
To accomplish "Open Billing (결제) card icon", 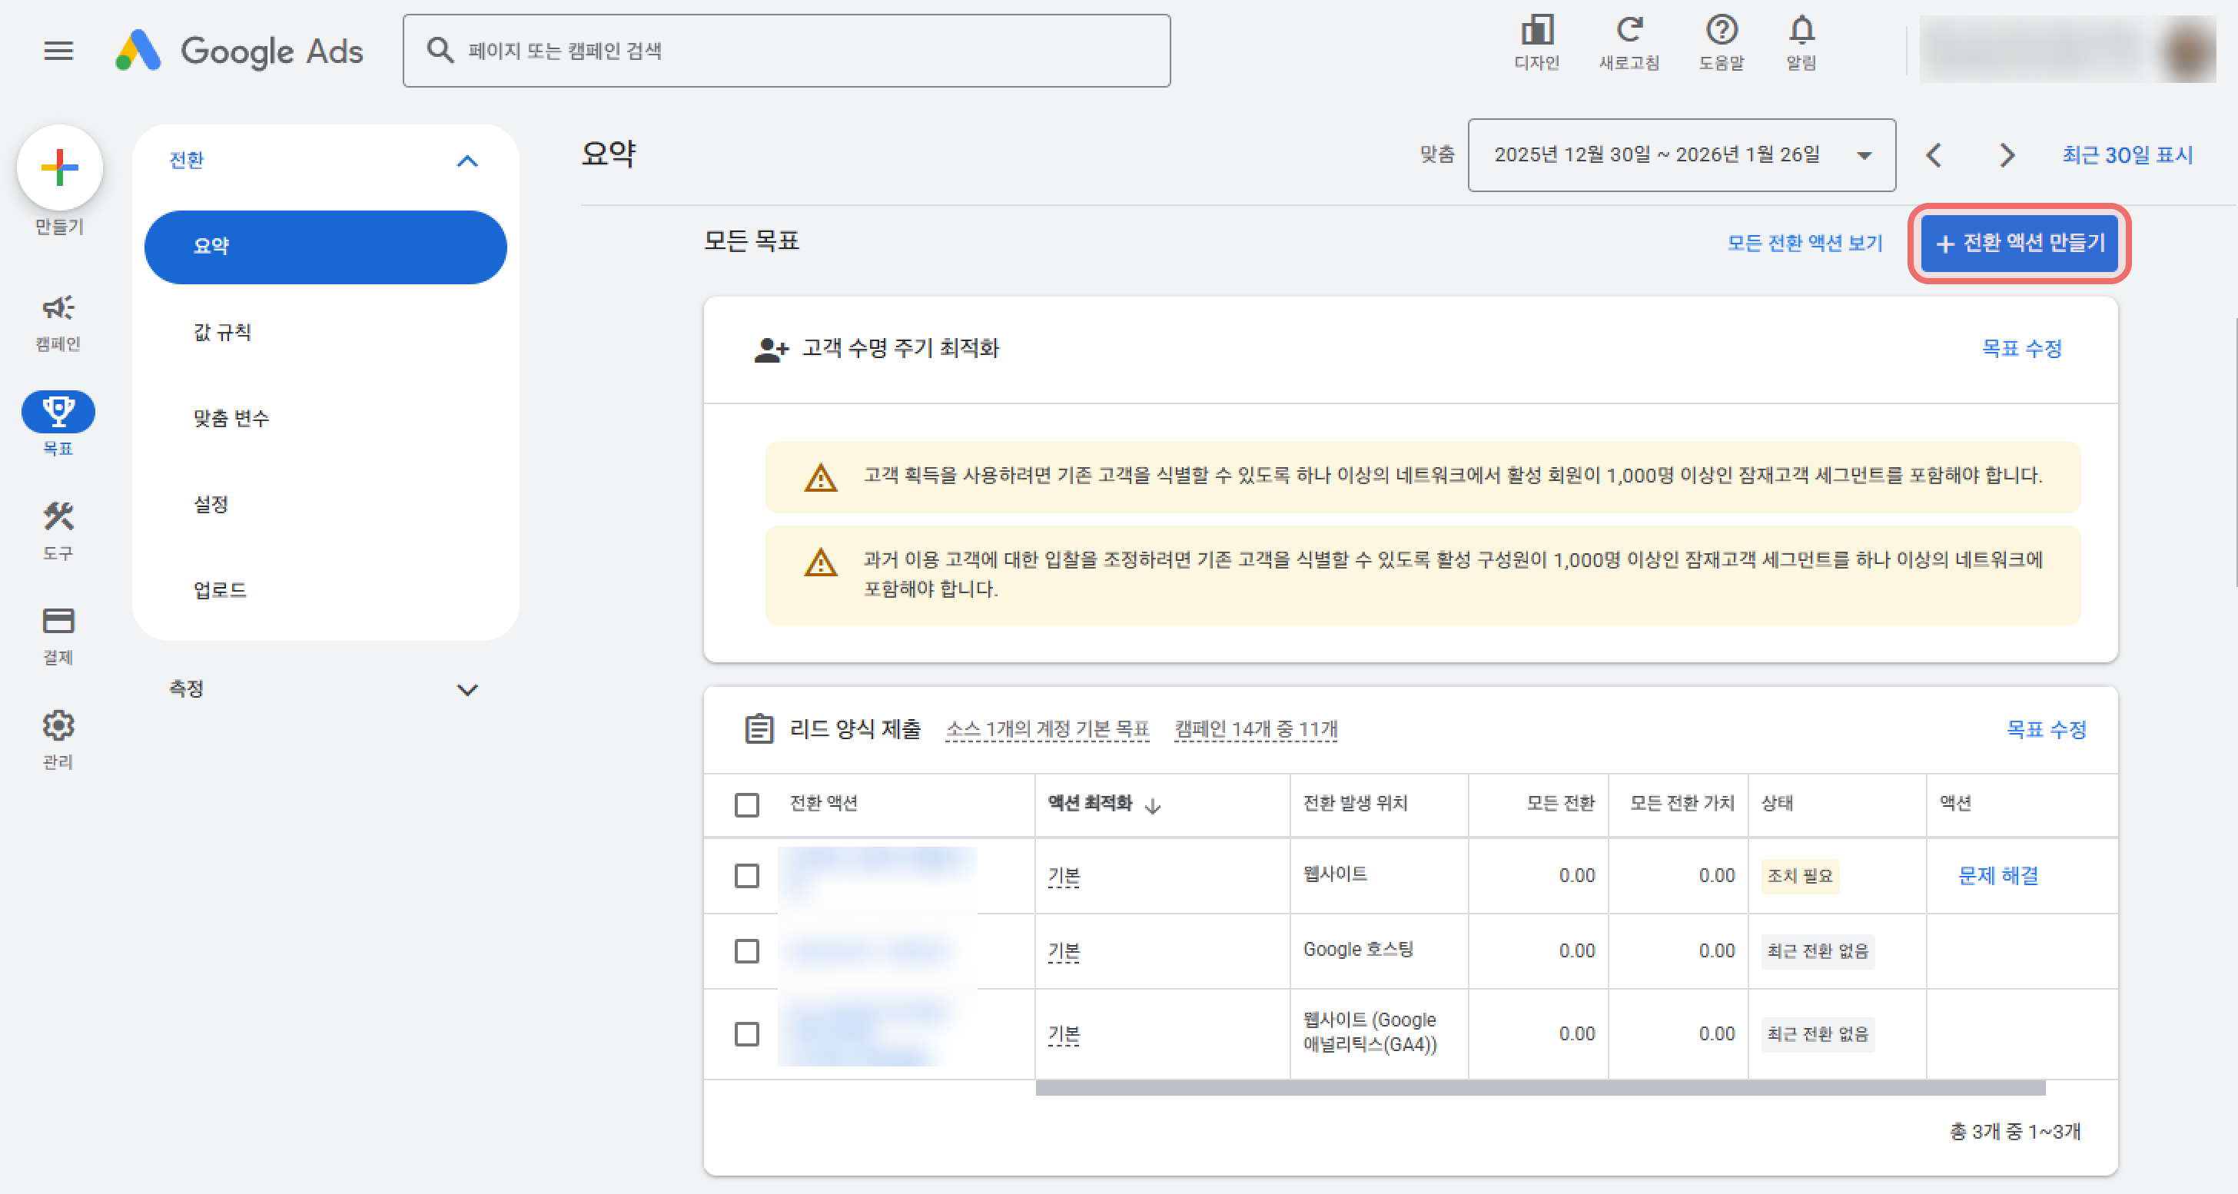I will [x=58, y=622].
